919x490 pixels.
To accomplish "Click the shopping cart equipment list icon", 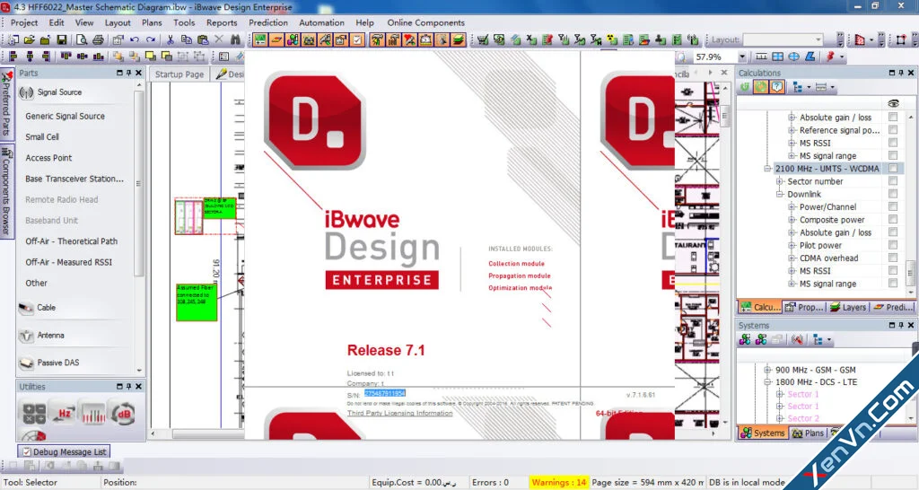I will pyautogui.click(x=482, y=39).
